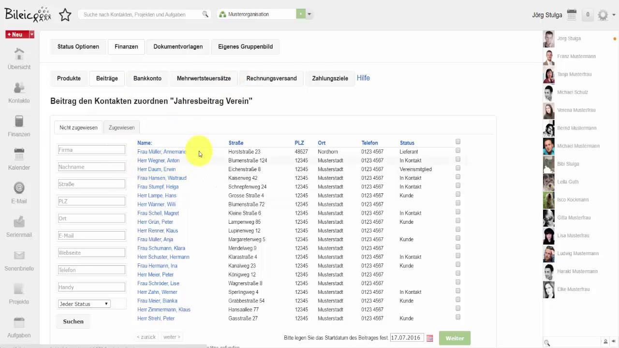The height and width of the screenshot is (348, 619).
Task: Click the start date field 17.07.2016
Action: point(407,338)
